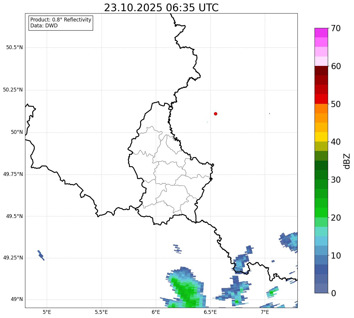Viewport: 354px width, 318px height.
Task: Click the "Product: 0.8° Reflectivity" label
Action: click(x=61, y=20)
